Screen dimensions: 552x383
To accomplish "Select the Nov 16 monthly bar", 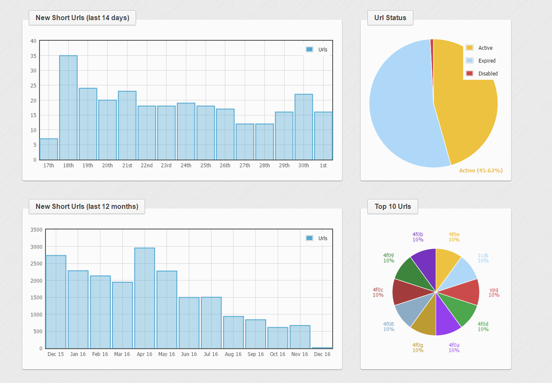I will (x=300, y=337).
